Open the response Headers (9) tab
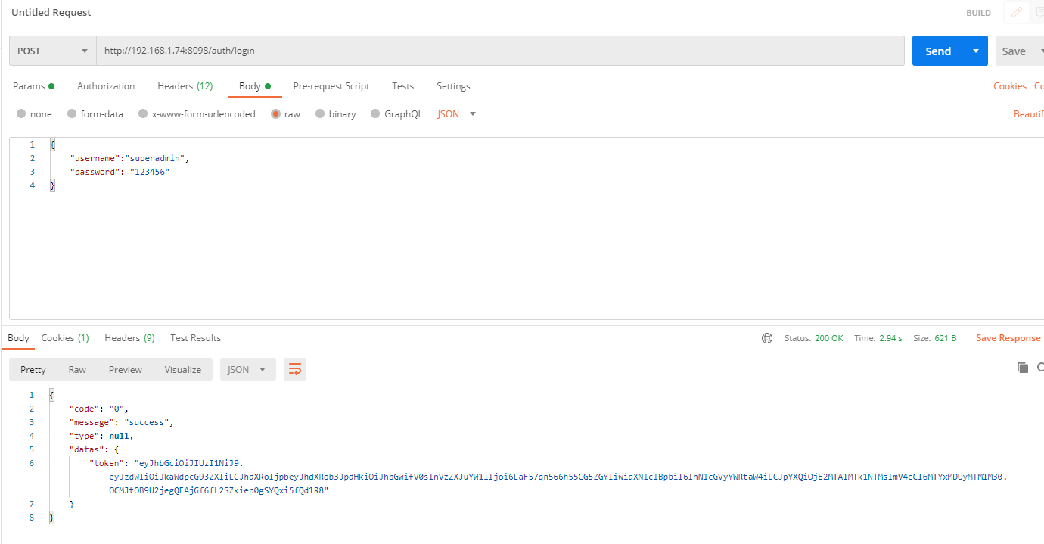The image size is (1044, 544). 129,338
